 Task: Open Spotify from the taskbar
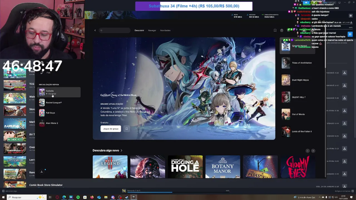tap(78, 197)
